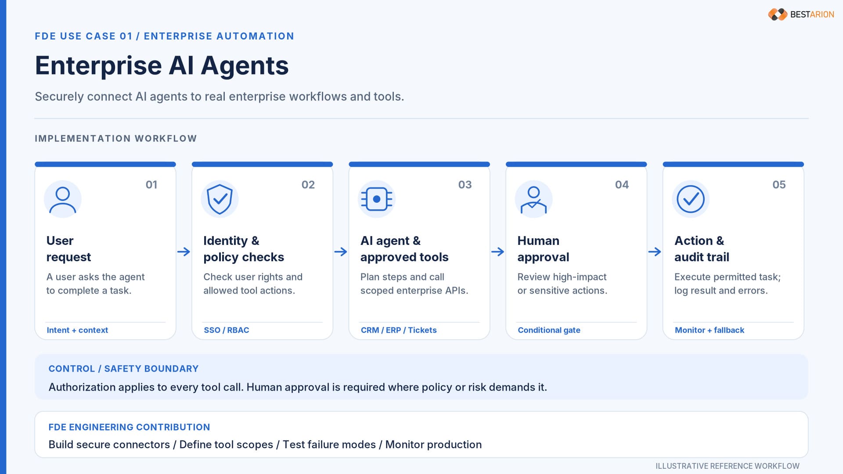The width and height of the screenshot is (843, 474).
Task: Select the 'AI agent & approved tools' heading
Action: click(x=404, y=249)
